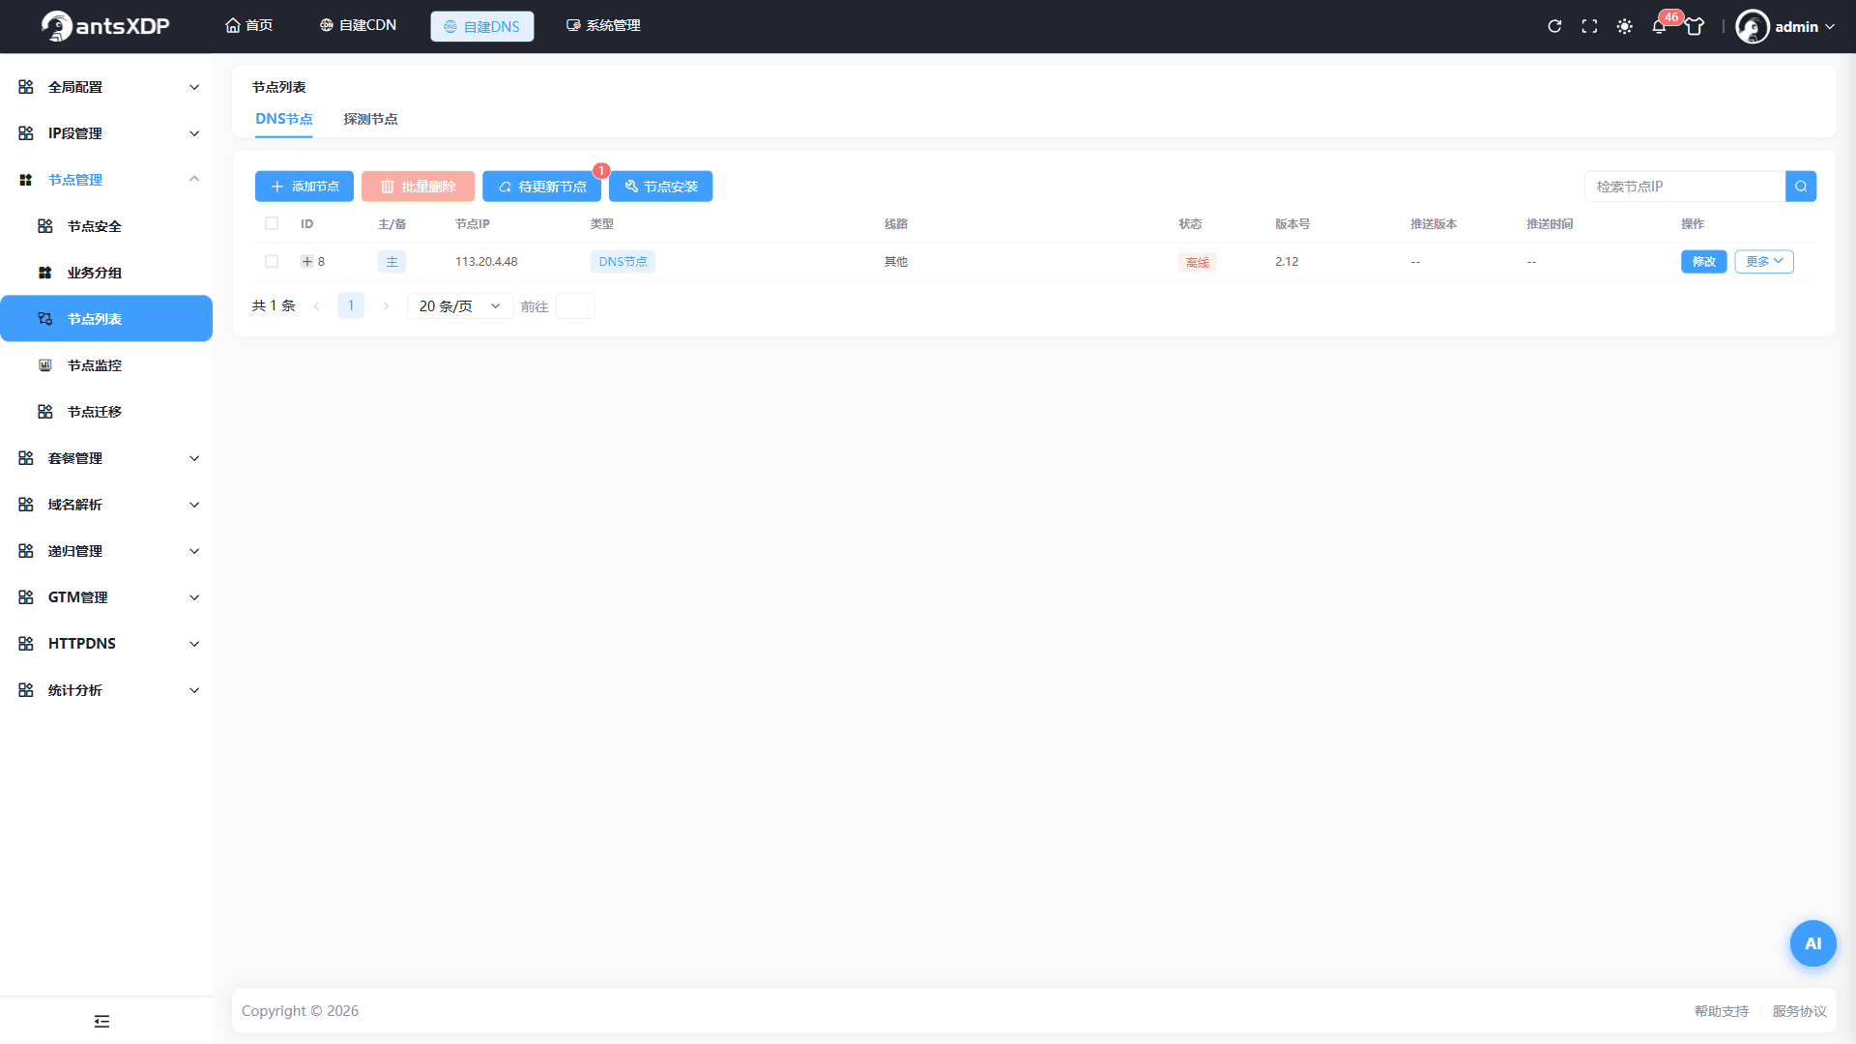
Task: Open 服务协议 footer link
Action: click(x=1799, y=1011)
